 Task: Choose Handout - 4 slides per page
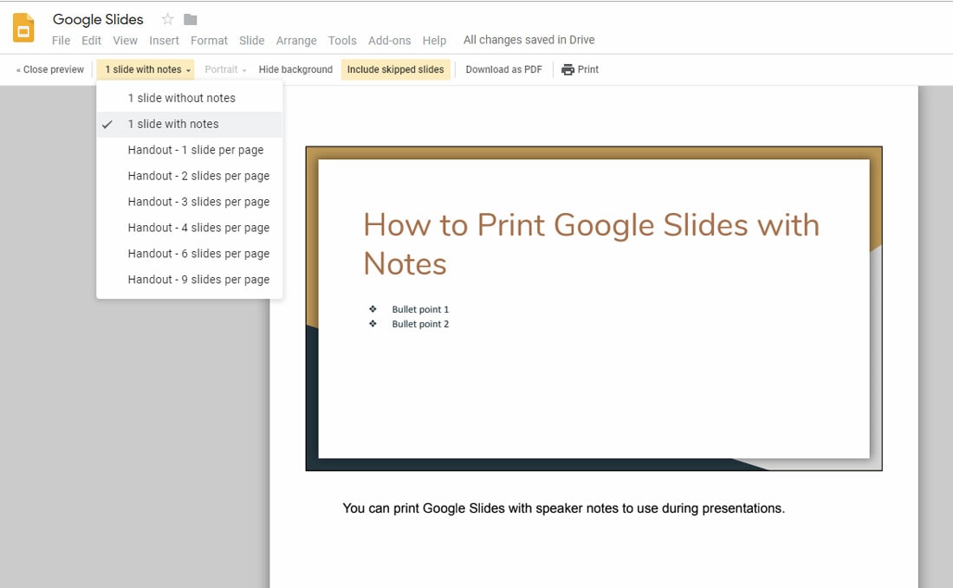tap(190, 228)
